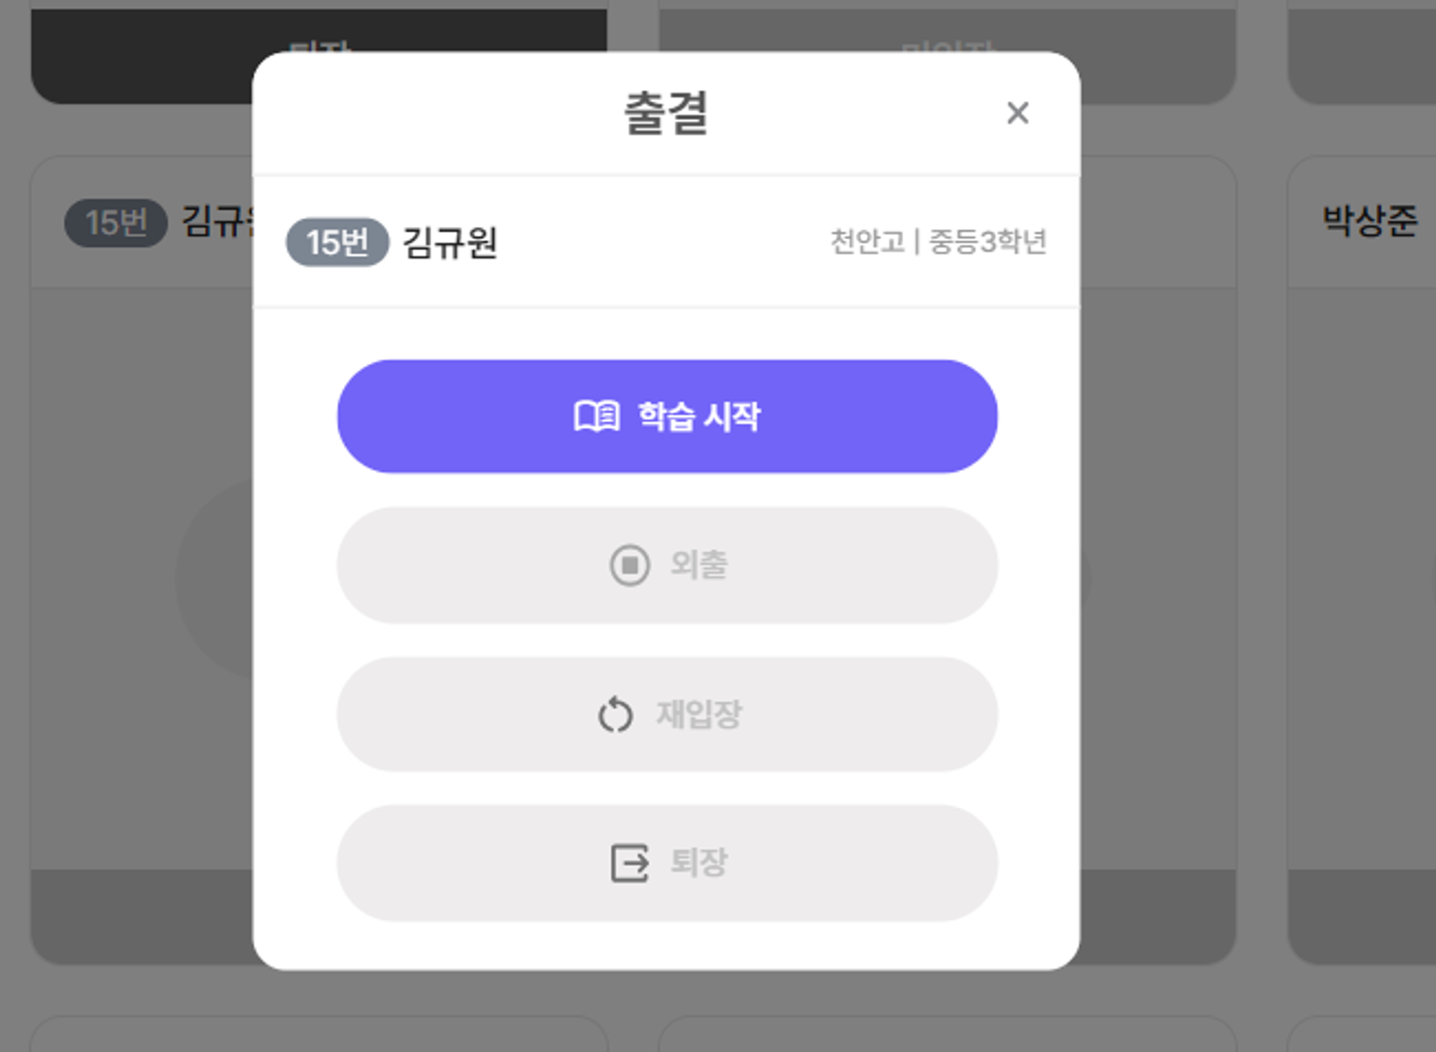Click the open book icon
The width and height of the screenshot is (1436, 1052).
pyautogui.click(x=596, y=416)
